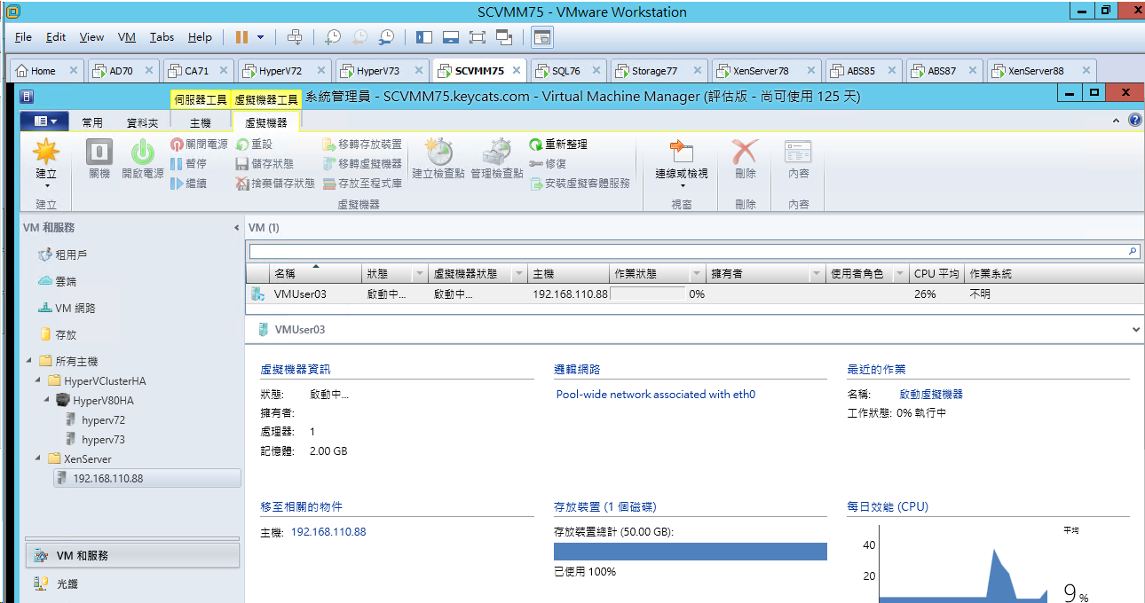This screenshot has width=1145, height=603.
Task: Switch to the Home VMware tab
Action: pyautogui.click(x=43, y=71)
